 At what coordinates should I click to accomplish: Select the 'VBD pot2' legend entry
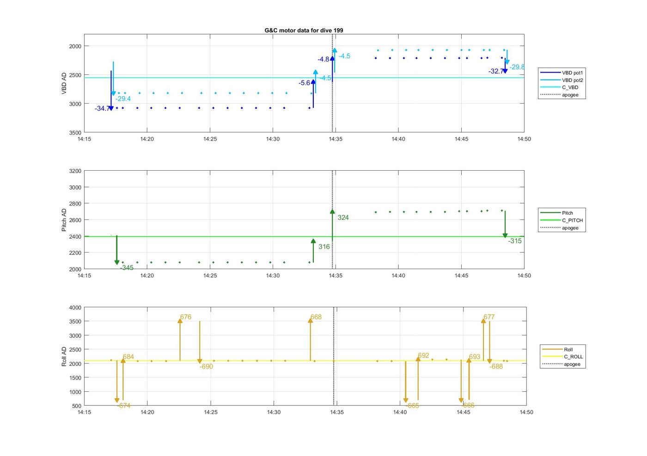562,80
